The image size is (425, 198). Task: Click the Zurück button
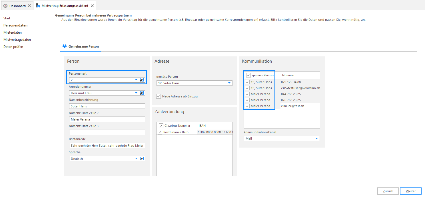pyautogui.click(x=388, y=191)
